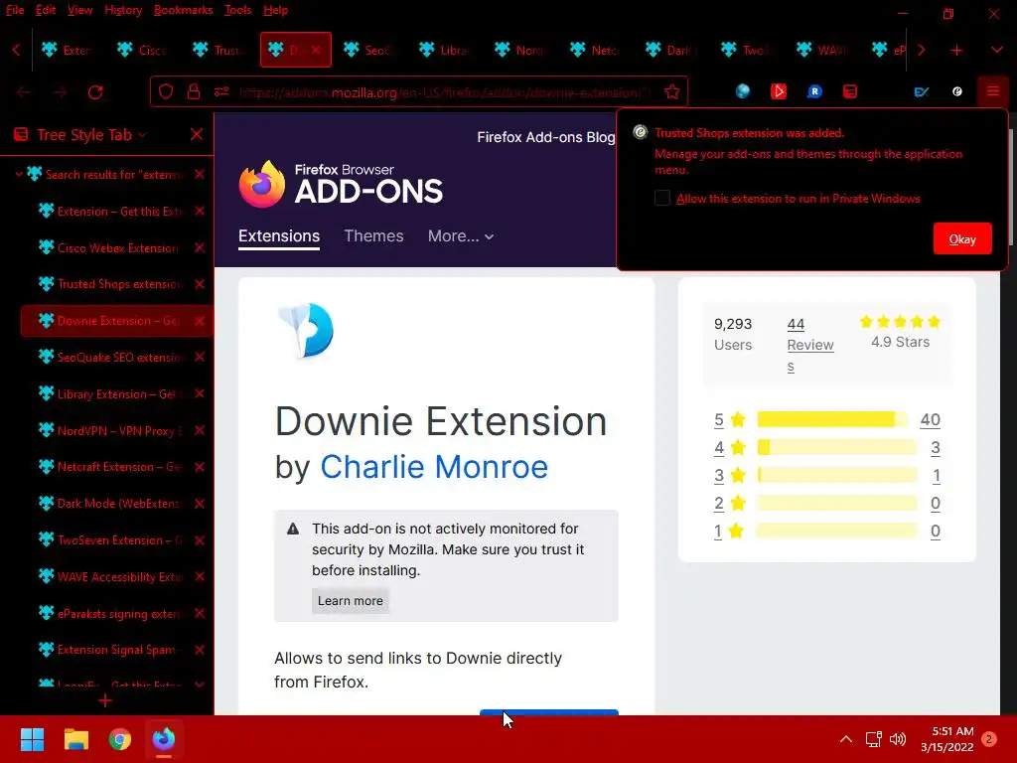Click the Tree Style Tab toolbar icon
Image resolution: width=1017 pixels, height=763 pixels.
[x=850, y=91]
